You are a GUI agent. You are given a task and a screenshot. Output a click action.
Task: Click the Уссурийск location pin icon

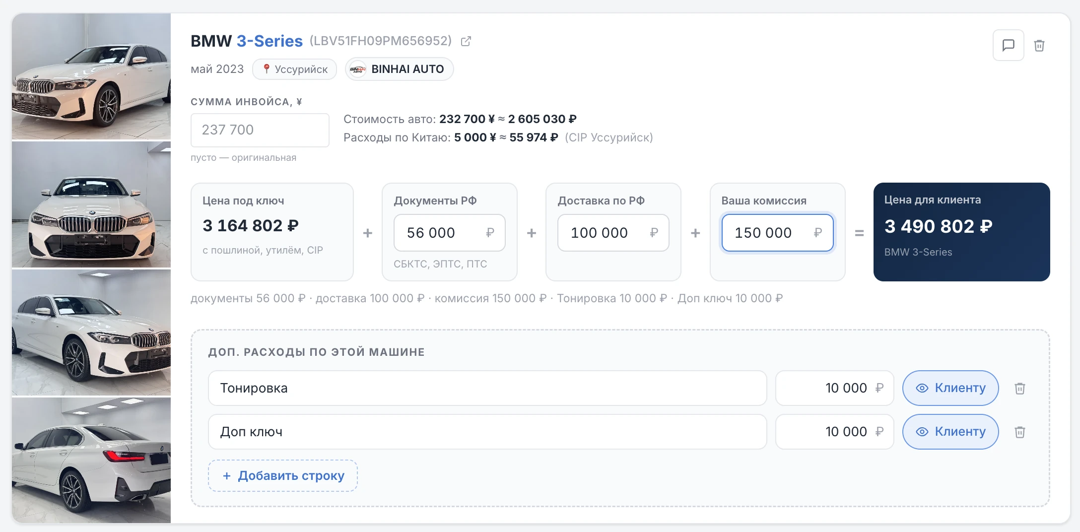click(267, 69)
